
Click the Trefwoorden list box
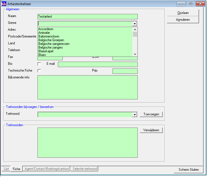87,143
